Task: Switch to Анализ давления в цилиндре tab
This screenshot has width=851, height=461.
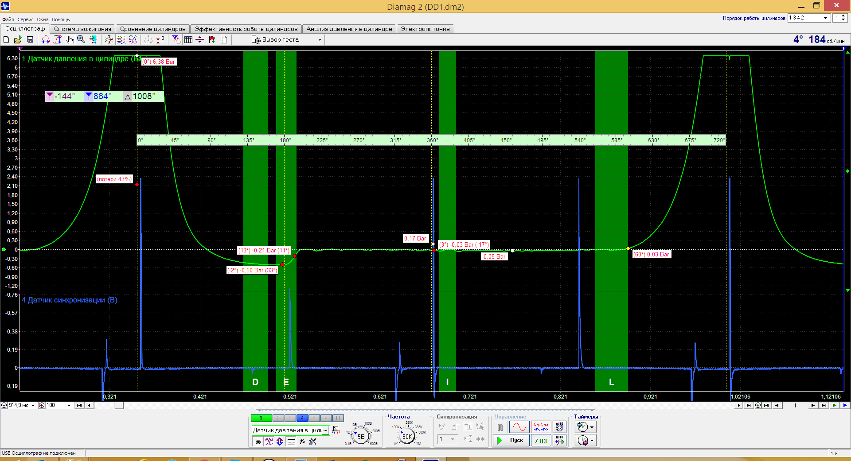Action: (349, 29)
